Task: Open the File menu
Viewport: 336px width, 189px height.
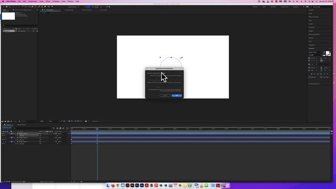Action: pyautogui.click(x=19, y=1)
